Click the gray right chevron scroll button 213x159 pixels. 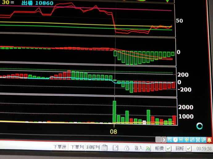[x=164, y=140]
